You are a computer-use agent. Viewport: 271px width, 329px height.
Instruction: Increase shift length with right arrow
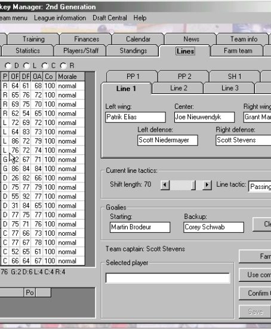click(207, 185)
